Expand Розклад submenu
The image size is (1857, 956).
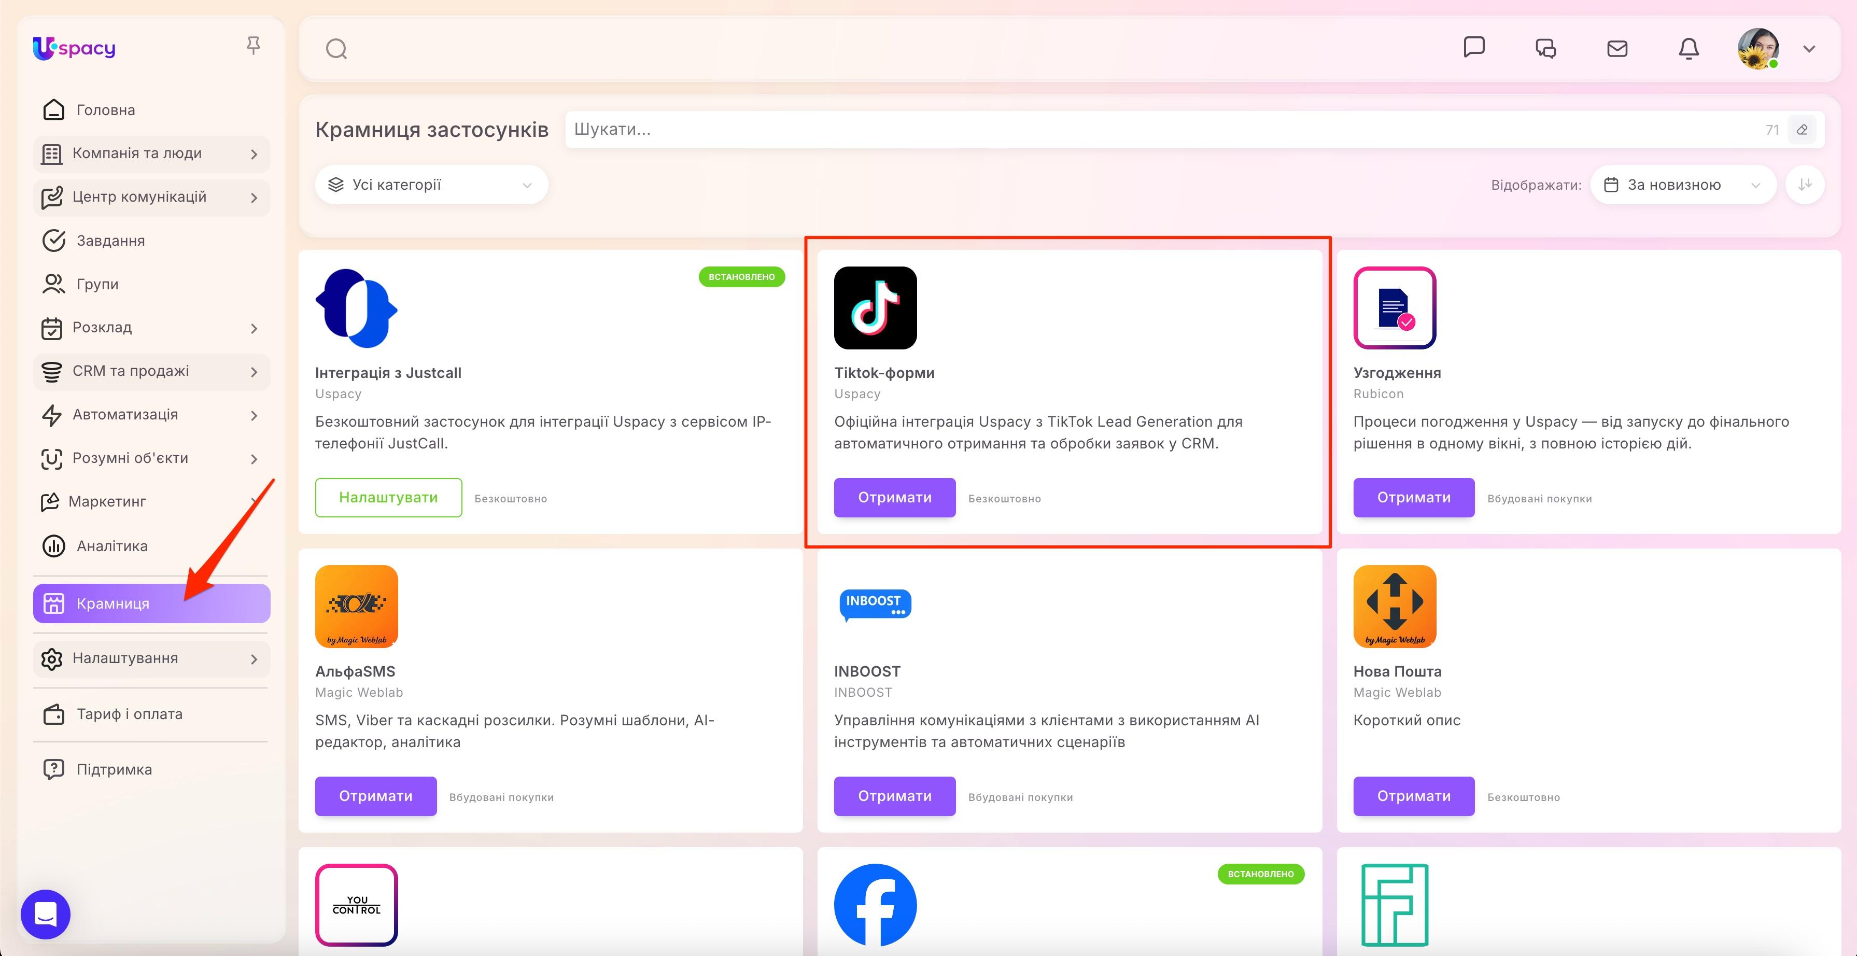151,328
